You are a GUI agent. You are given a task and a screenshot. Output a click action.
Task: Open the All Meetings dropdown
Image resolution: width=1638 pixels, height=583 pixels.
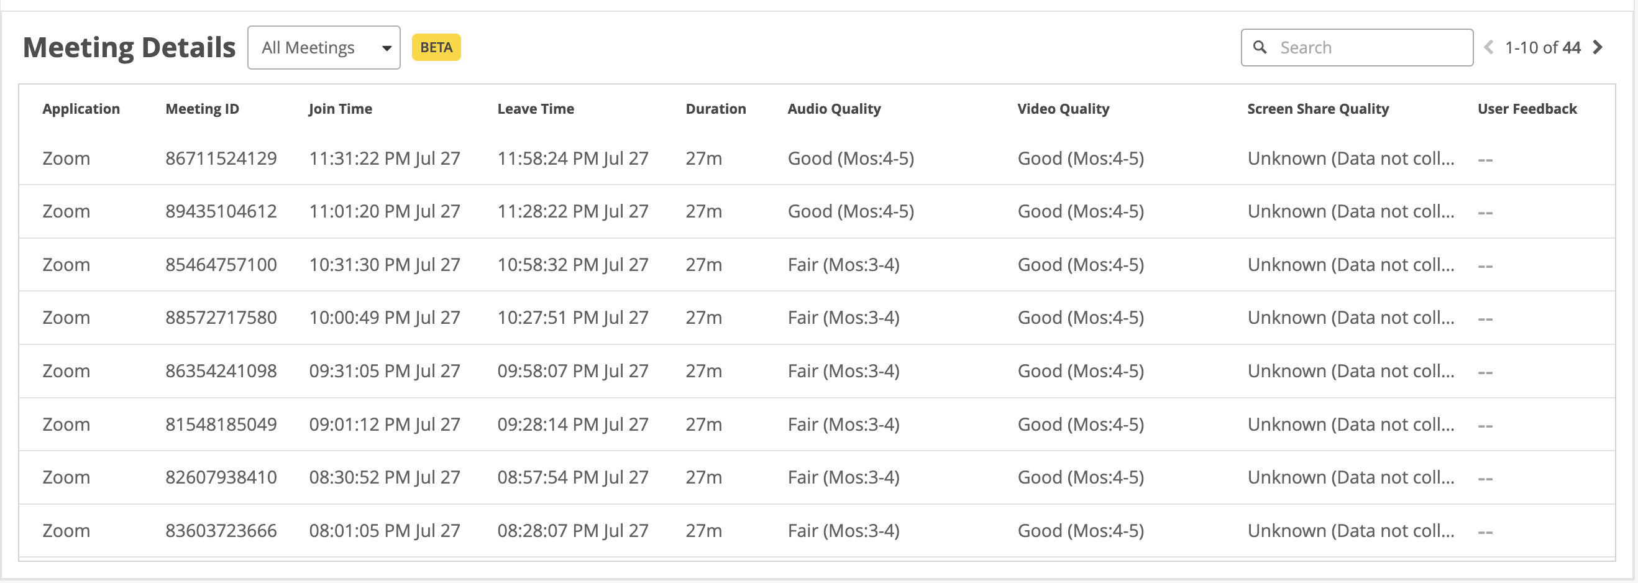[x=324, y=48]
